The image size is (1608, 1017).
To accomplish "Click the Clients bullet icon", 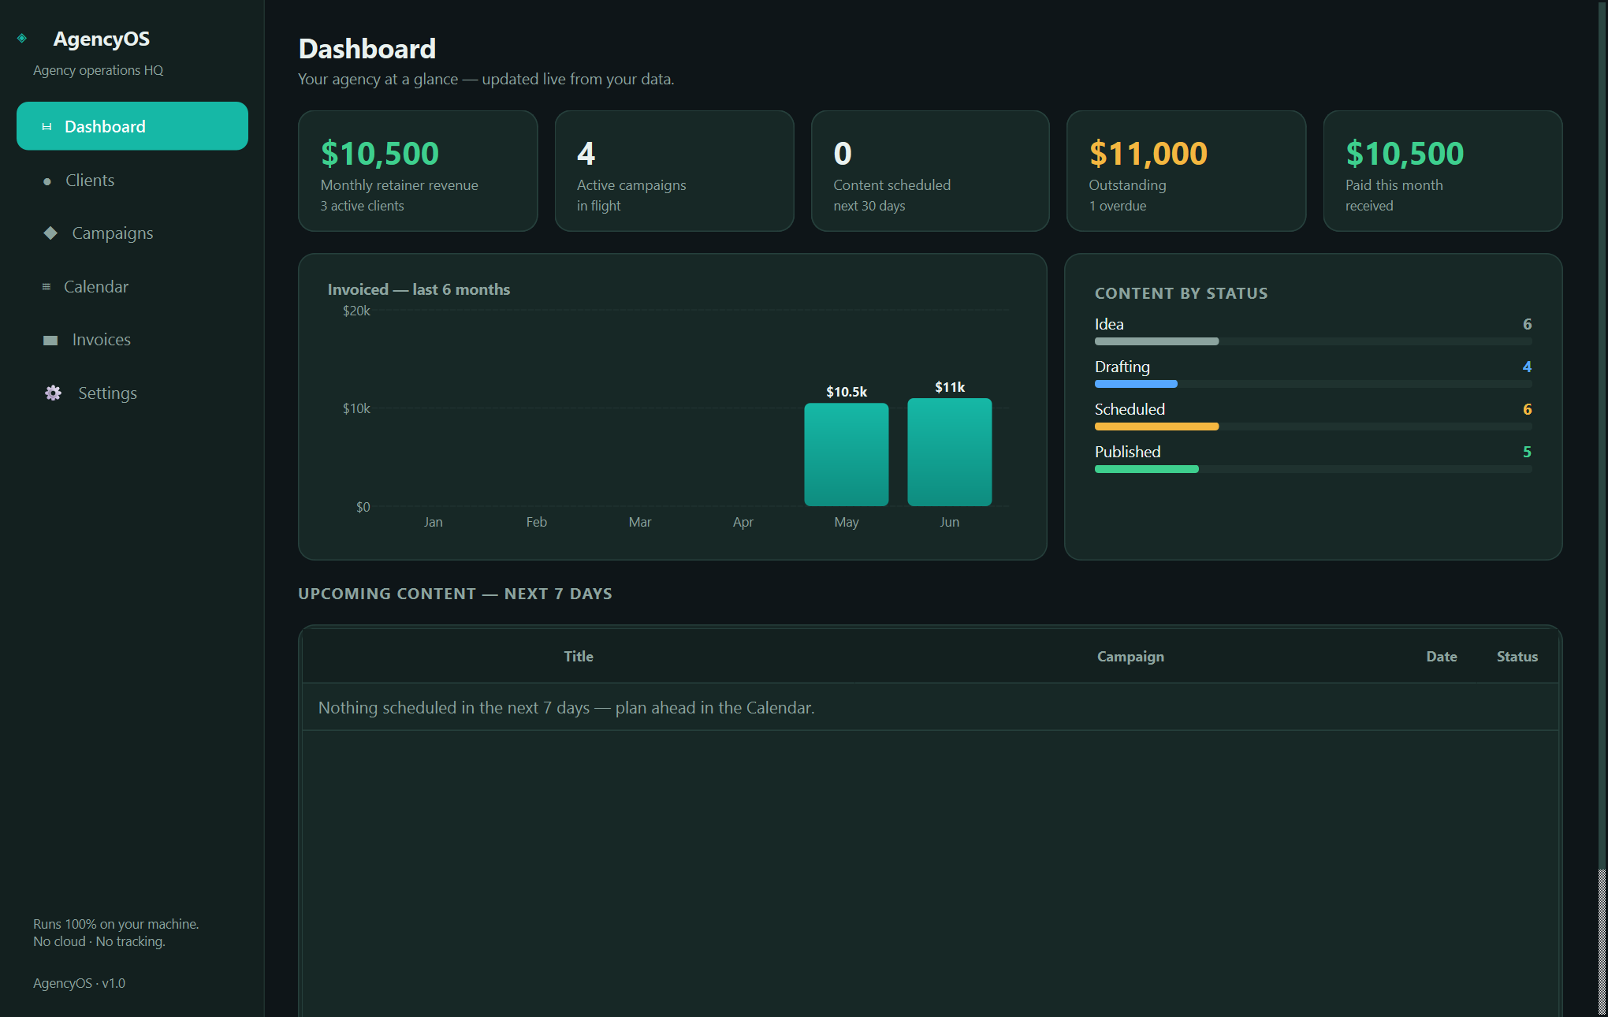I will point(47,181).
